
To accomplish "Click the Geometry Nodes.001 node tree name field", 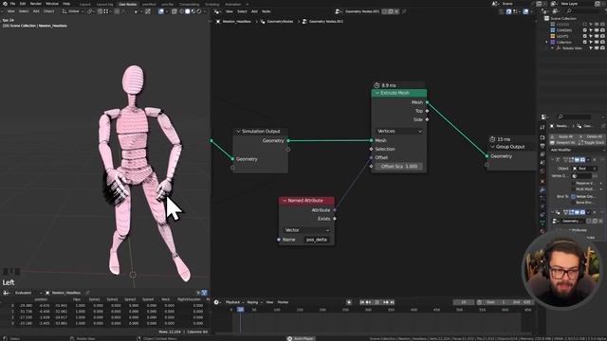I will pos(362,11).
